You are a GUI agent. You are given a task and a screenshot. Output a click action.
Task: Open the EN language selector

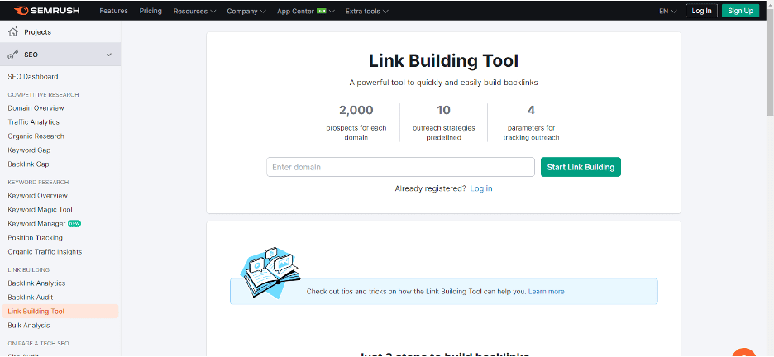click(667, 11)
